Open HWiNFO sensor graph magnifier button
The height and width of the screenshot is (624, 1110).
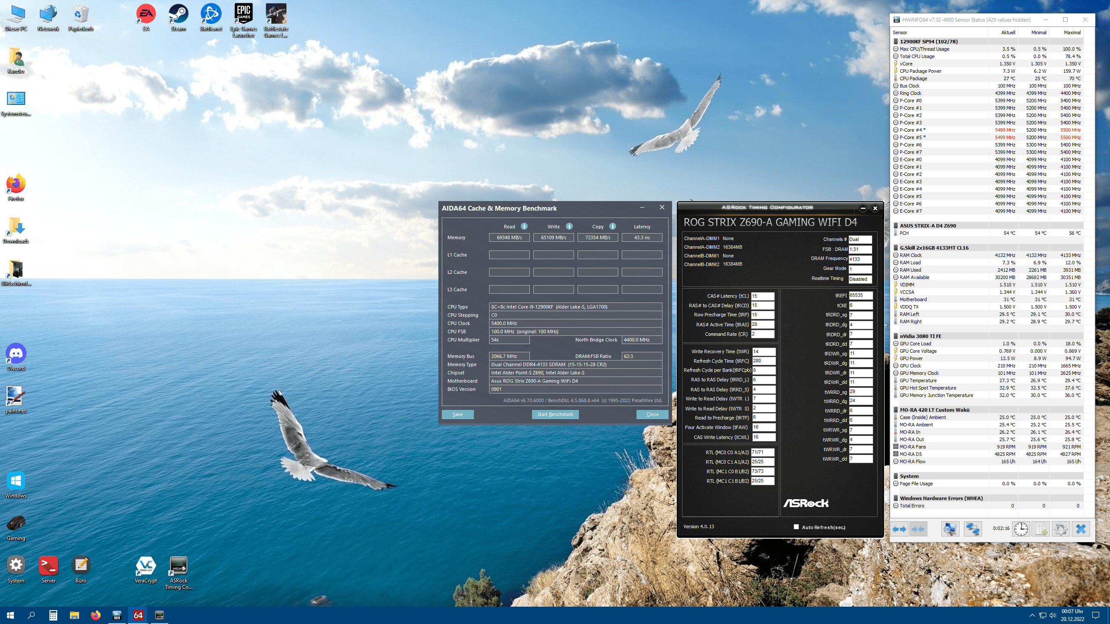950,529
